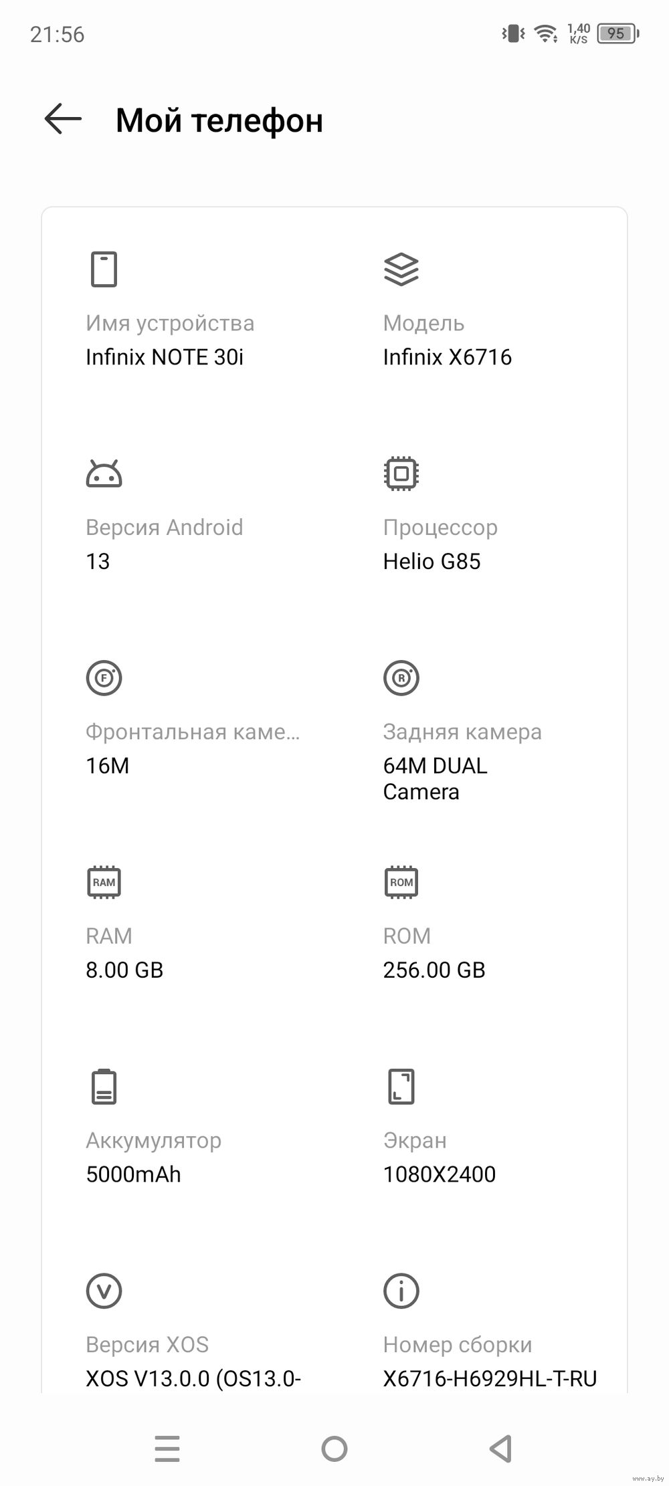Select the Infinix NOTE 30i device name
The width and height of the screenshot is (669, 1486).
(165, 357)
